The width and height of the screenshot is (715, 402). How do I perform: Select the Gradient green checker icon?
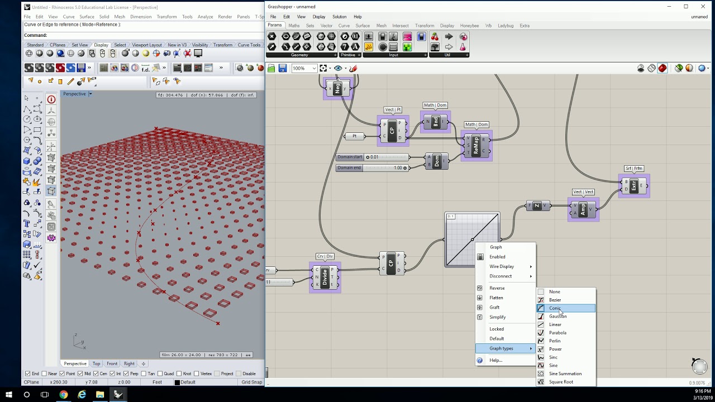click(x=407, y=47)
